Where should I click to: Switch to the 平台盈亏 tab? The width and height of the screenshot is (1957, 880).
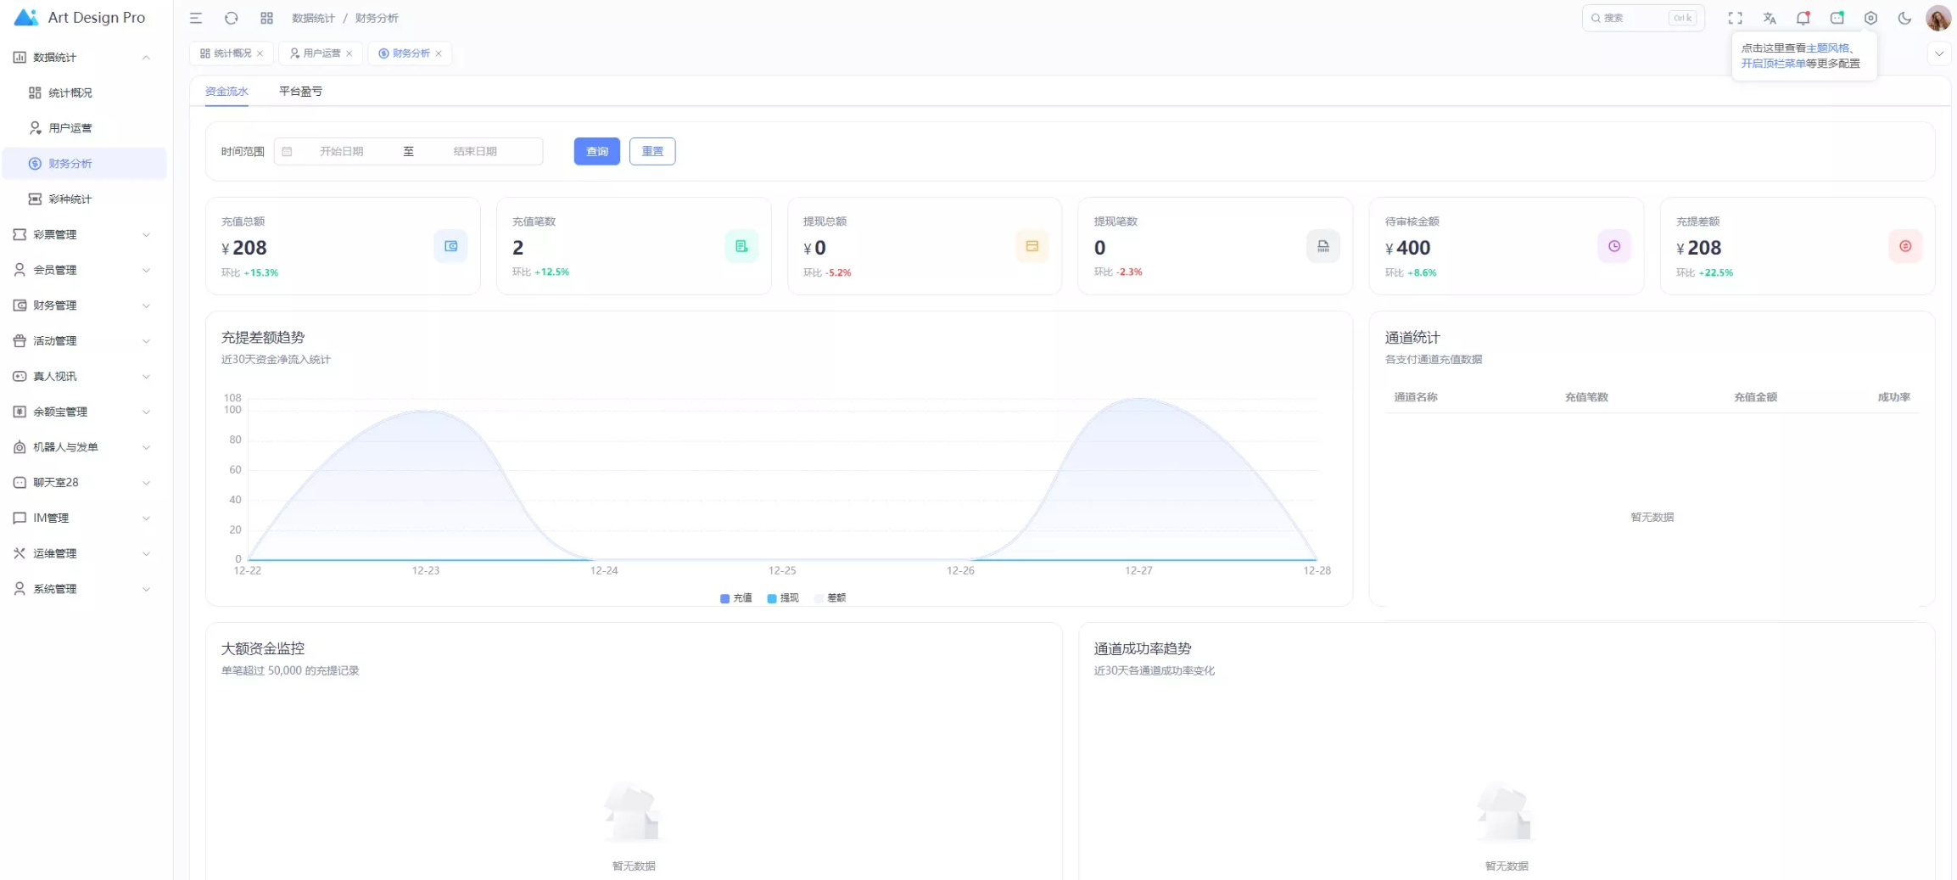click(x=300, y=91)
